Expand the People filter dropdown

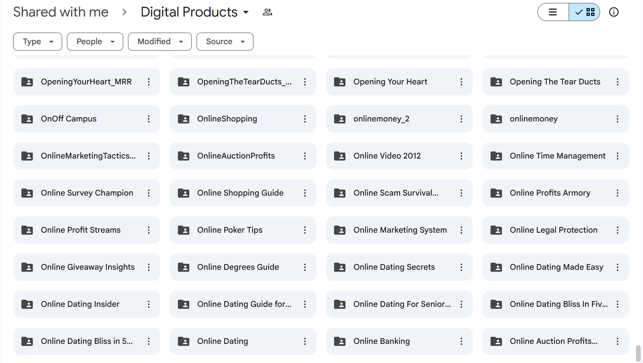(95, 42)
